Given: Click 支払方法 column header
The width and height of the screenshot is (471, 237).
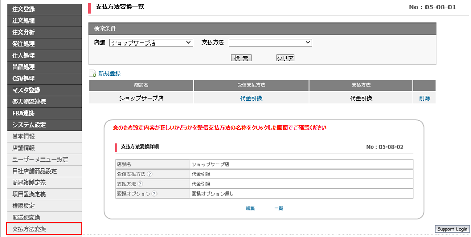Looking at the screenshot, I should [361, 85].
